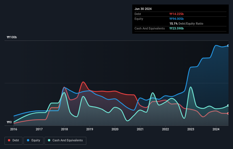Toggle Cash And Equivalents legend button
233x149 pixels.
(65, 141)
